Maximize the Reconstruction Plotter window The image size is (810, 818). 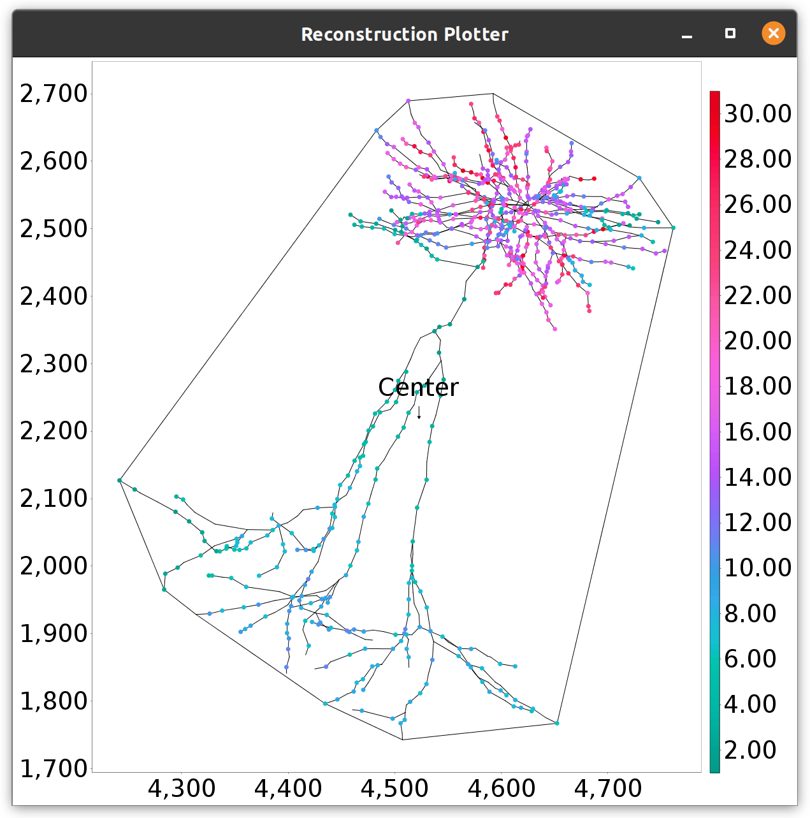pyautogui.click(x=730, y=33)
